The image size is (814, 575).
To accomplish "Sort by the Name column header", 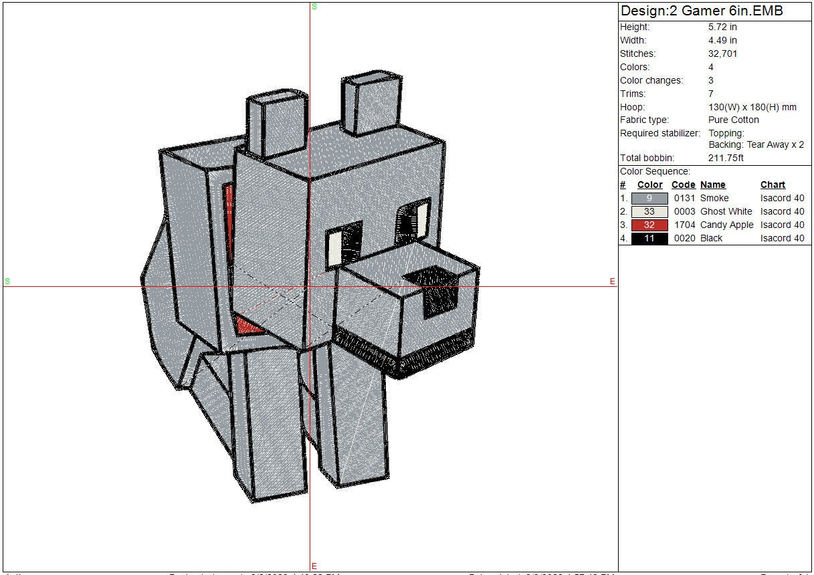I will pos(712,185).
